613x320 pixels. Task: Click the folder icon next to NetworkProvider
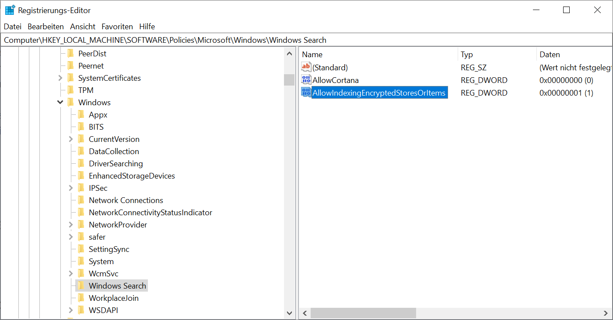point(81,225)
